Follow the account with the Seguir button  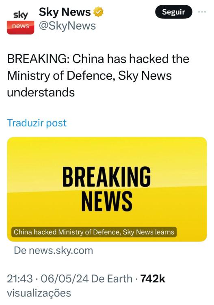point(174,12)
